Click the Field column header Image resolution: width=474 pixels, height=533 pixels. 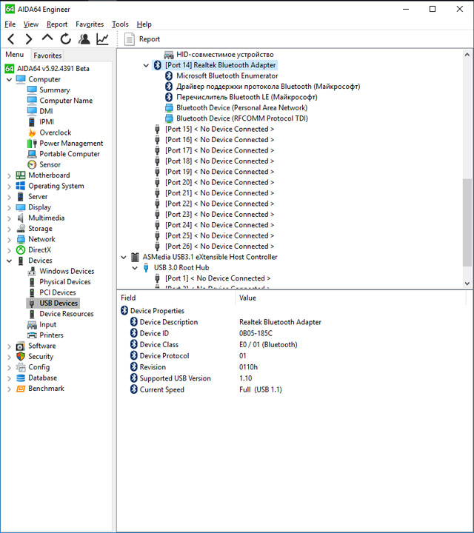tap(128, 298)
